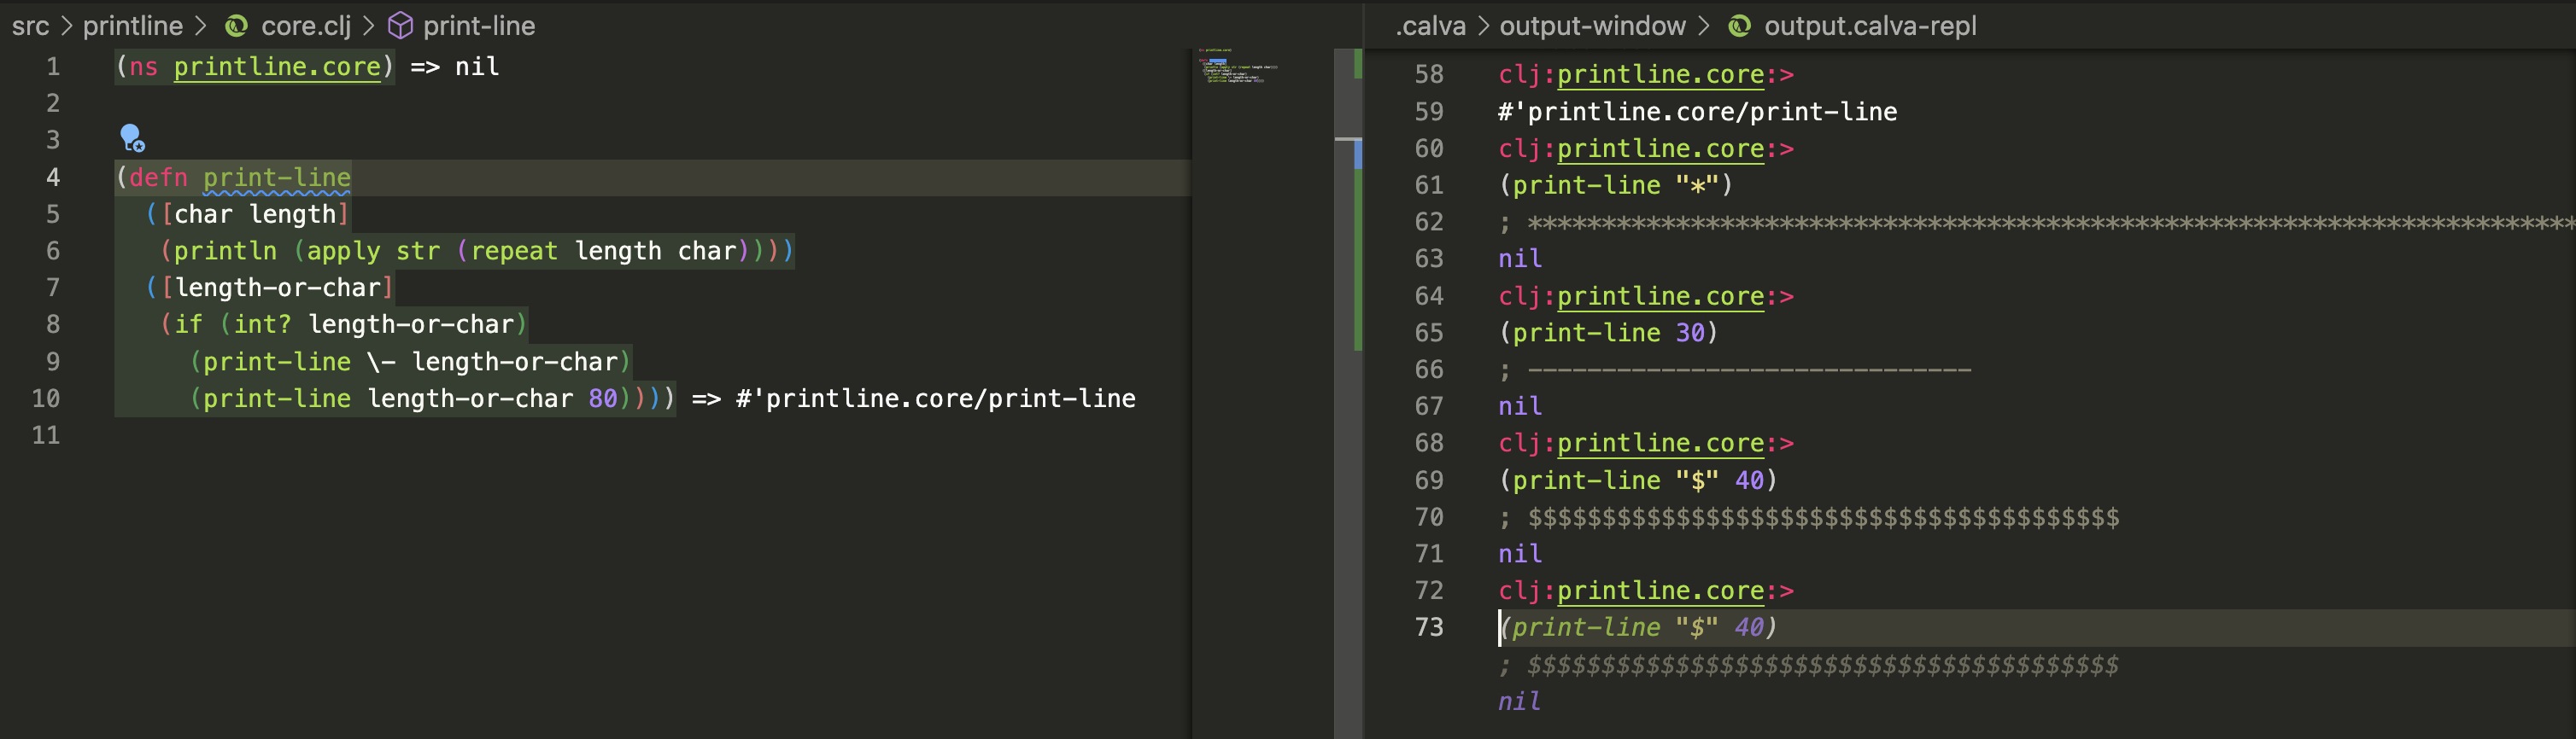Click the lightbulb code action icon

tap(131, 137)
